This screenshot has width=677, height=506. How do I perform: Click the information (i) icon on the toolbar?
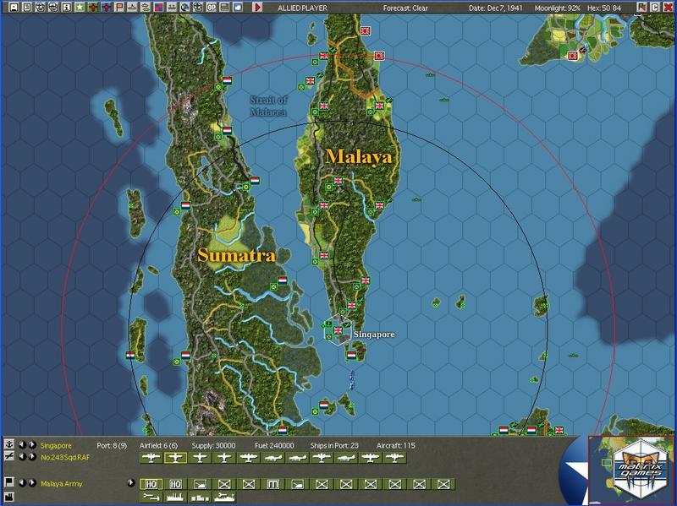point(66,7)
